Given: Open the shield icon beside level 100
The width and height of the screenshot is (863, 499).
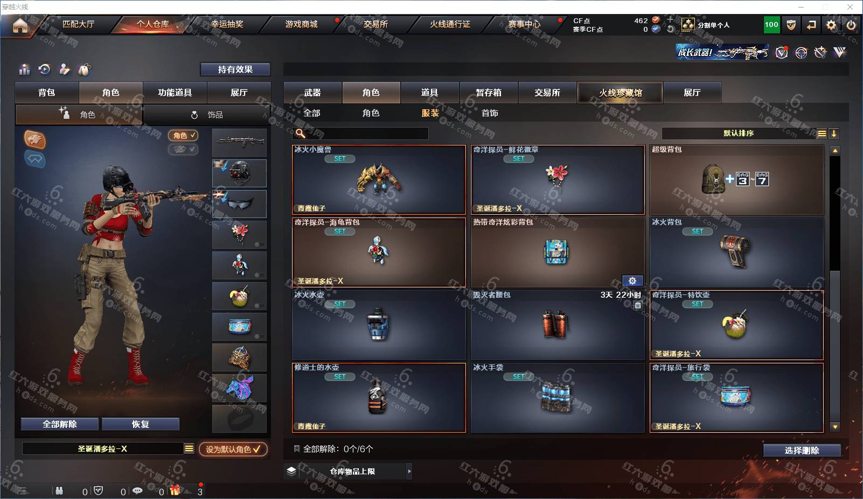Looking at the screenshot, I should coord(791,25).
